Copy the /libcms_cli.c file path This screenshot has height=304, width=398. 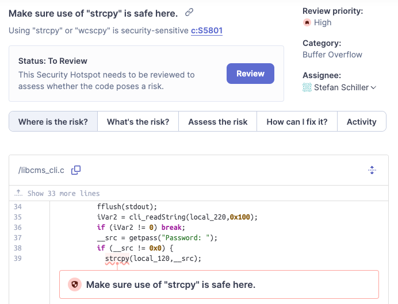click(x=76, y=170)
